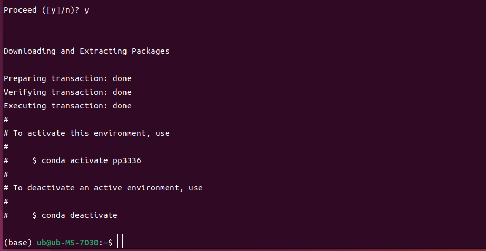Click the blue tilde directory in prompt

pos(105,243)
